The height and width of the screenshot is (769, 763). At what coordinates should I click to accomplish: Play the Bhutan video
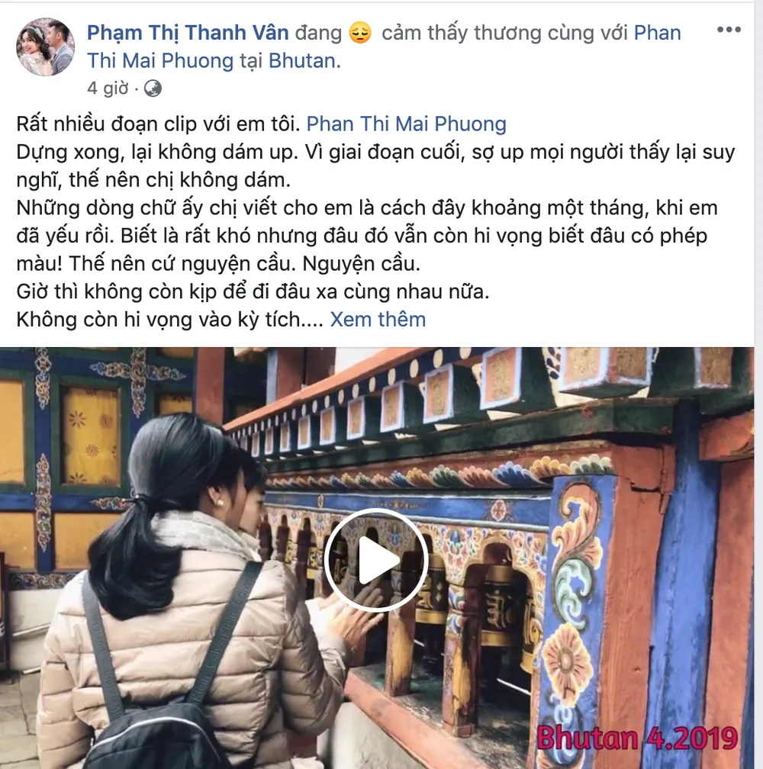pos(377,560)
